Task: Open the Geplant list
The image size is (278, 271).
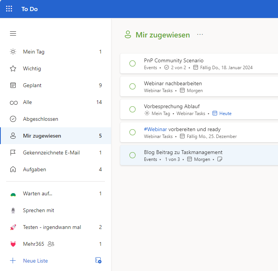Action: [56, 85]
